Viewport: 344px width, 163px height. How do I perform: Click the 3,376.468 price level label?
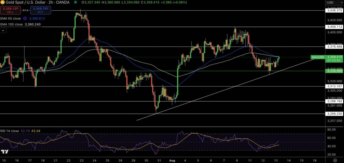pos(334,47)
